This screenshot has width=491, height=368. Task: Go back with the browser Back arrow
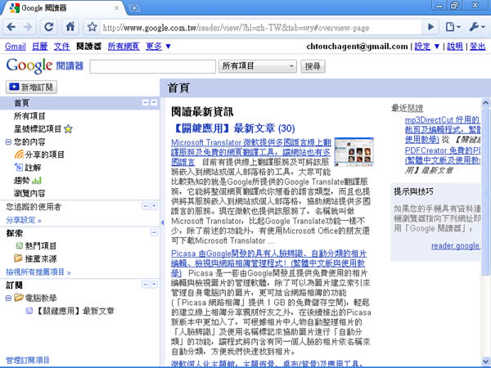[11, 27]
